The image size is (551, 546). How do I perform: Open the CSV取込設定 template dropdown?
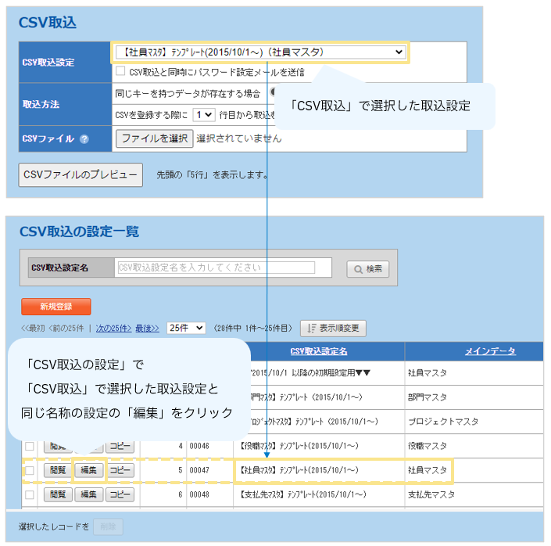(260, 52)
